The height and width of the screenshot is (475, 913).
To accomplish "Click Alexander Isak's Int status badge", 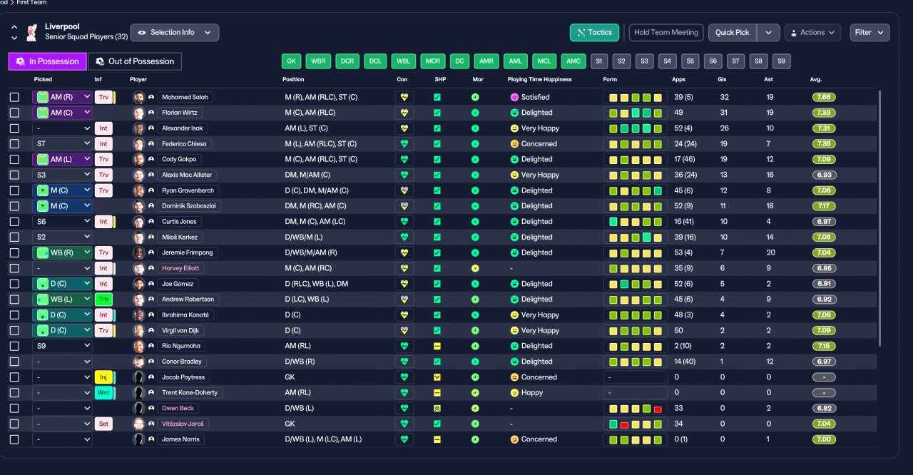I will [103, 128].
